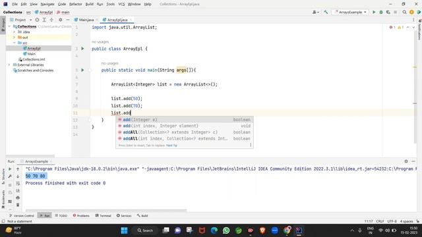This screenshot has width=422, height=237.
Task: Open Scratches and Consoles
Action: pyautogui.click(x=35, y=70)
